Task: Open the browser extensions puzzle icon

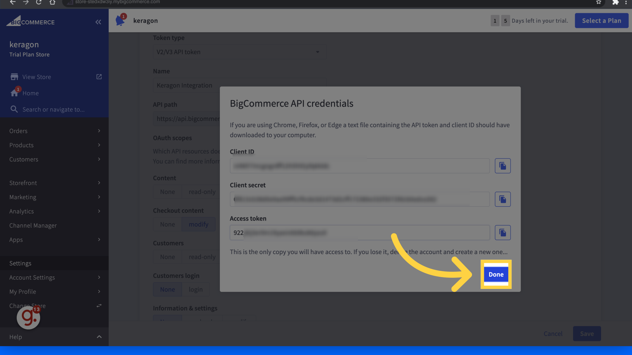Action: 615,2
